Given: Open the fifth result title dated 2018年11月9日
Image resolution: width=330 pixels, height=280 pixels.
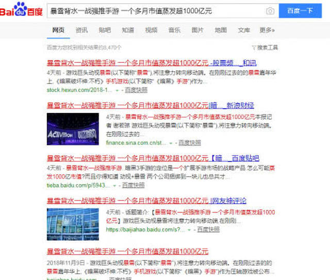Looking at the screenshot, I should coord(127,251).
